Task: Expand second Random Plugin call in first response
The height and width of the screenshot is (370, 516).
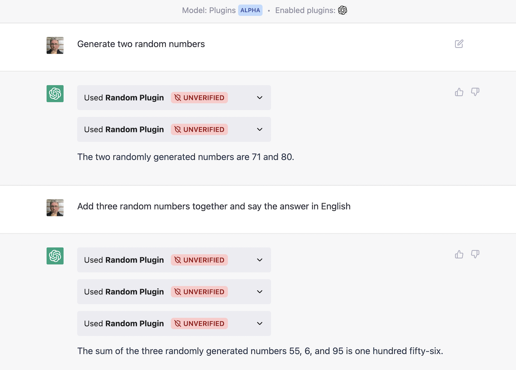Action: click(260, 129)
